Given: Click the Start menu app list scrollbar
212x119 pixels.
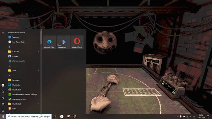Looking at the screenshot, I should [x=41, y=37].
